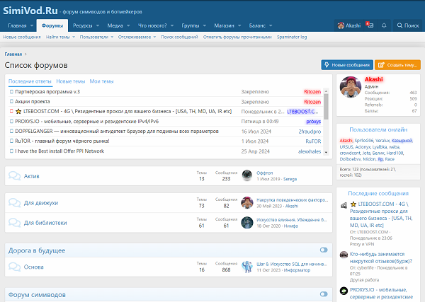Open the Найти темы dropdown
Image resolution: width=425 pixels, height=302 pixels.
(74, 37)
